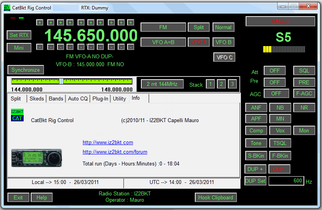Switch the FM mode selector
This screenshot has height=210, width=322.
coord(163,27)
